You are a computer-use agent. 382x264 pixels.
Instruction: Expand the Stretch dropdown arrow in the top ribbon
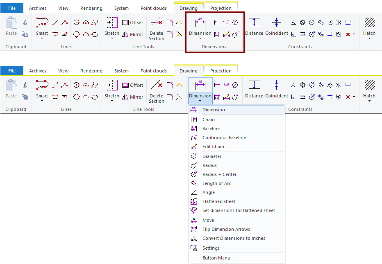tap(111, 38)
